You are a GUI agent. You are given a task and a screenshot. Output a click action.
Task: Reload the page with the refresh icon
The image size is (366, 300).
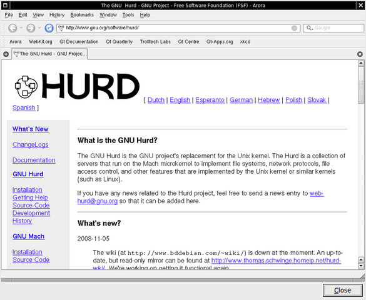[x=49, y=28]
